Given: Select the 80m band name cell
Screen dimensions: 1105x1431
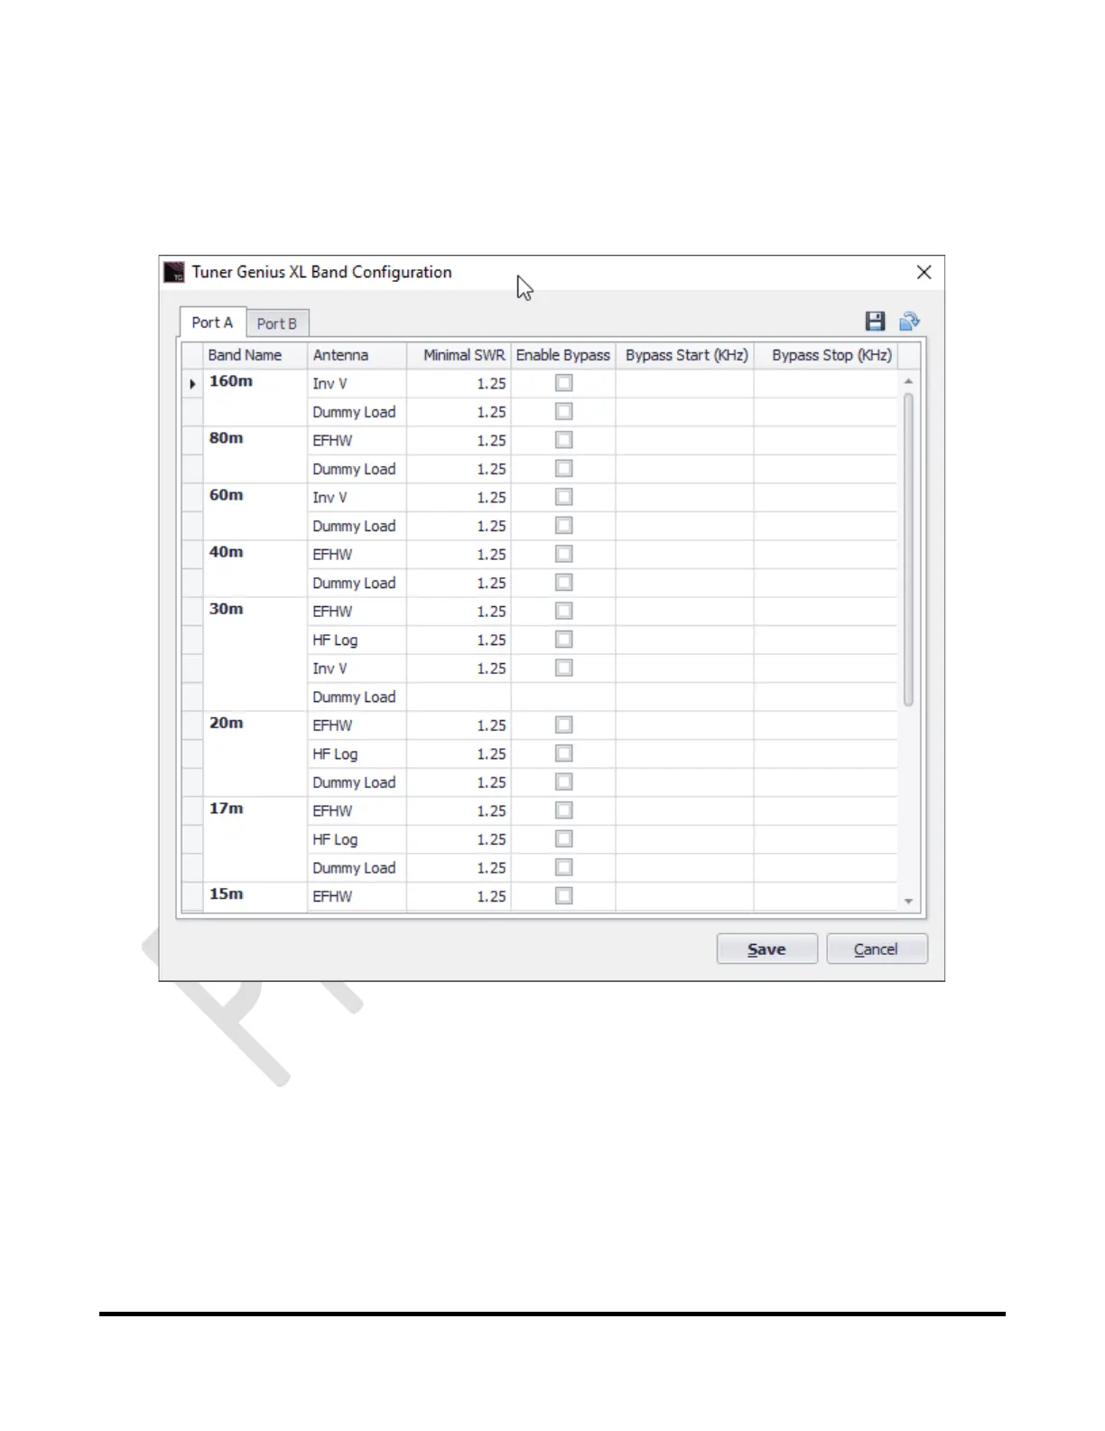Looking at the screenshot, I should coord(255,454).
